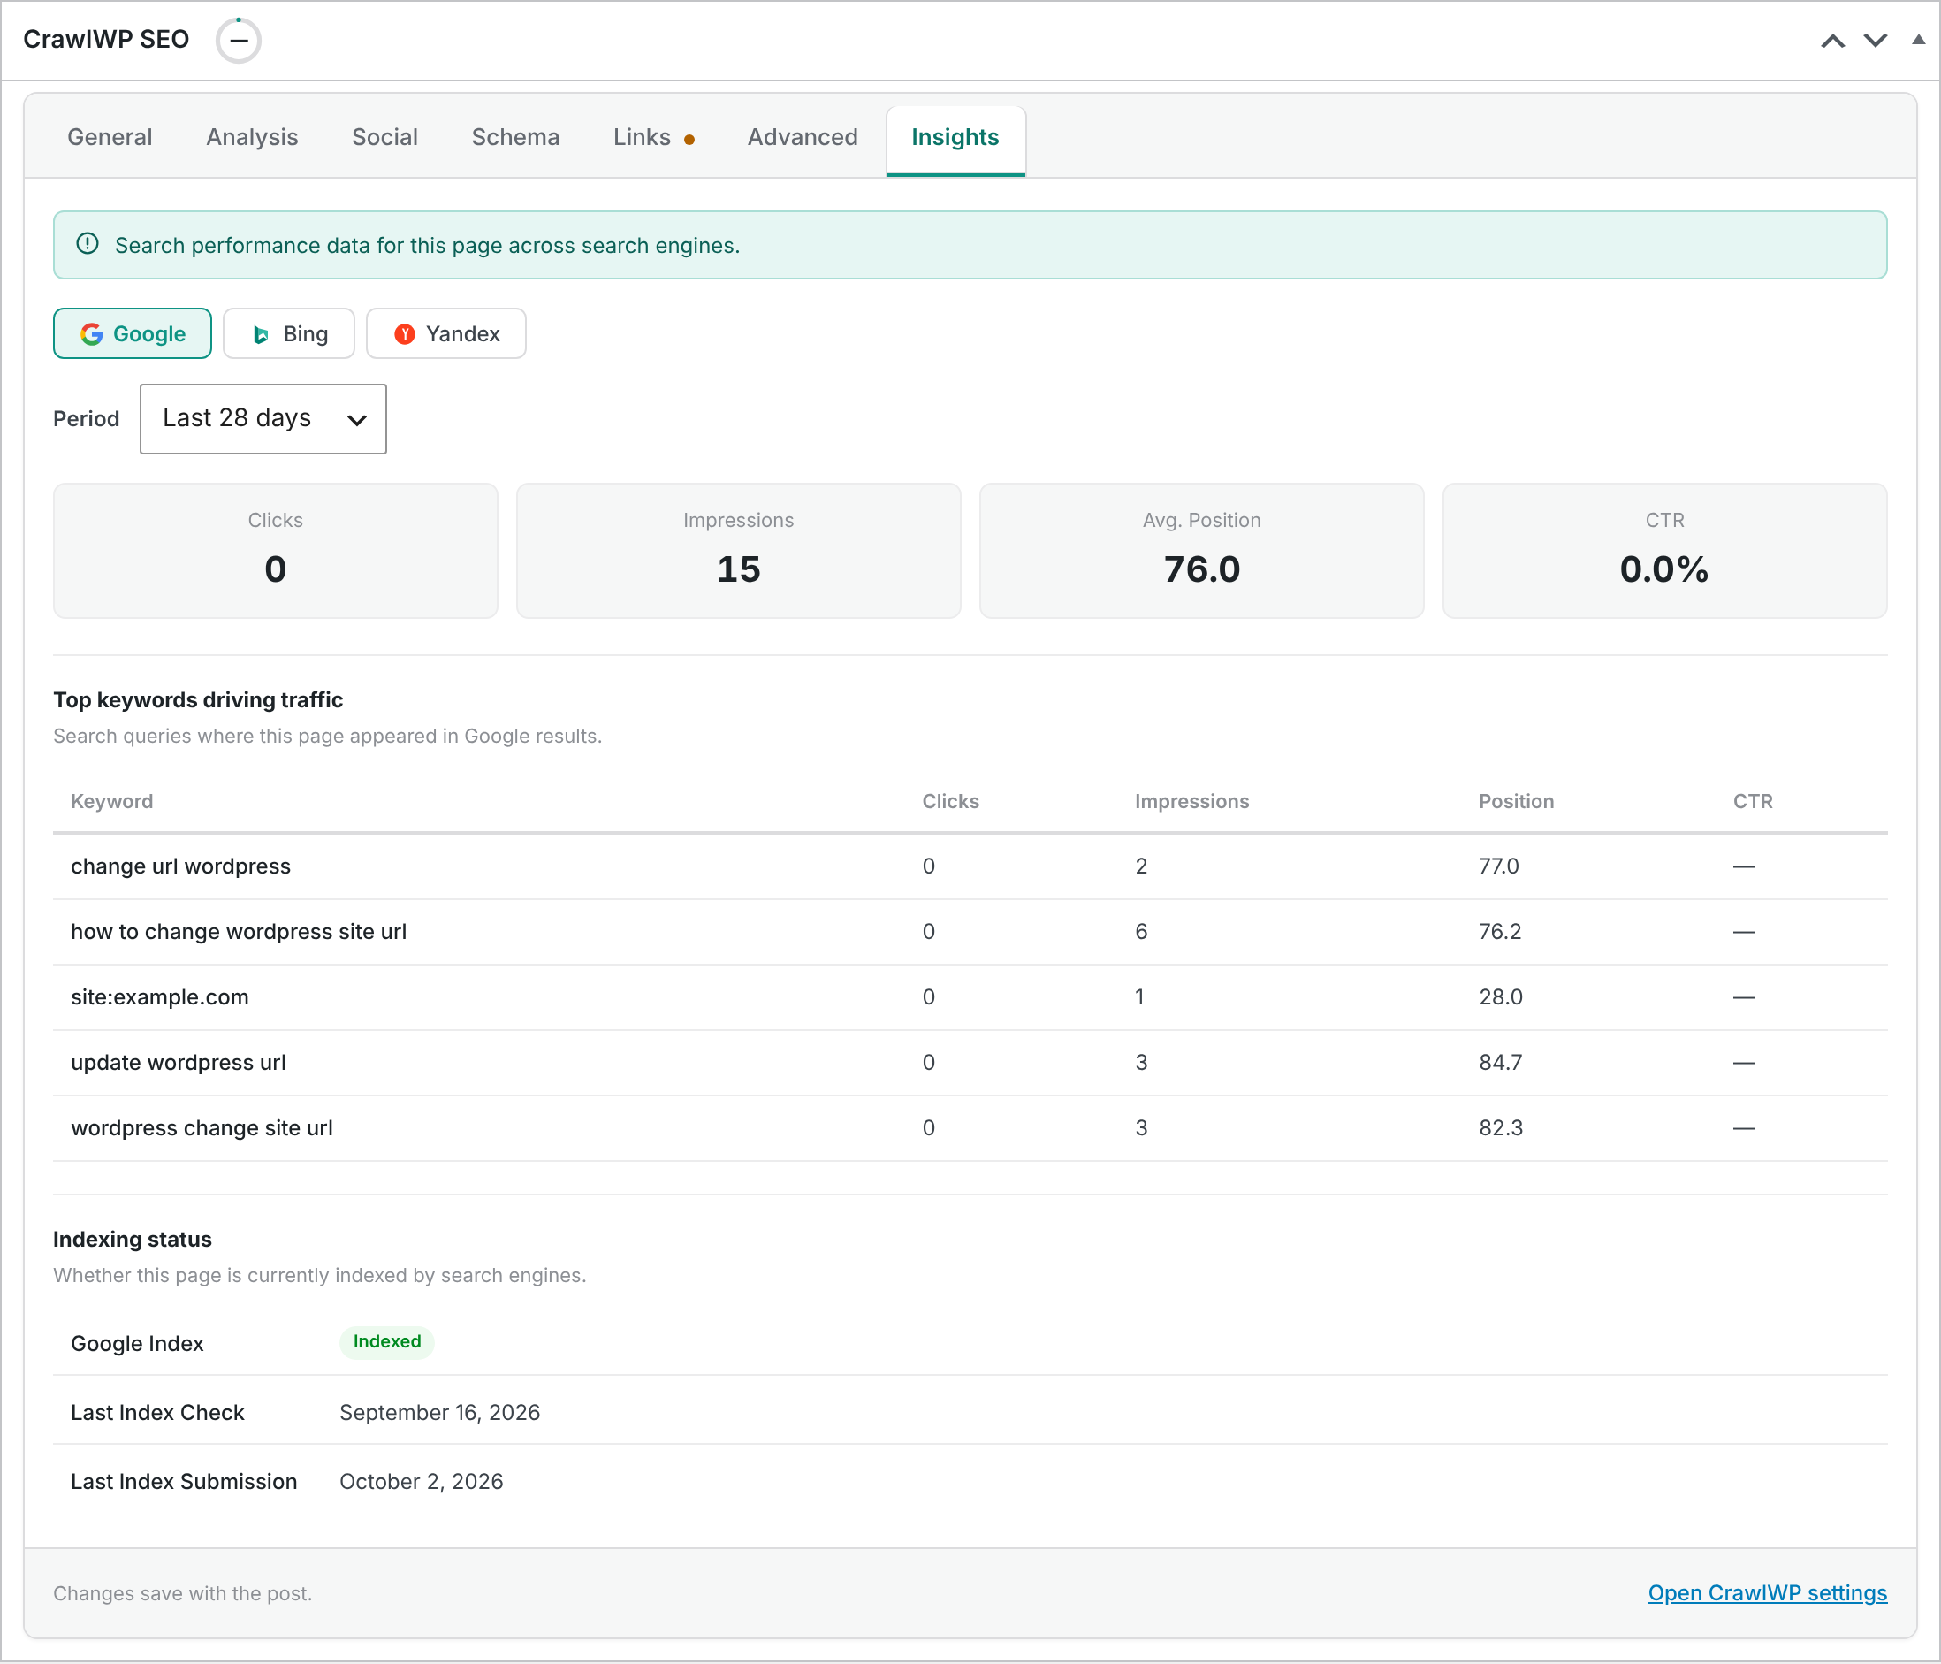The image size is (1941, 1664).
Task: Collapse the CrawlWP SEO panel triangle toggle
Action: pos(1918,40)
